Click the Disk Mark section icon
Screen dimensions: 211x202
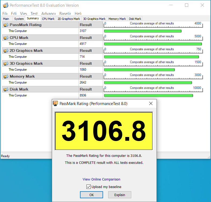tap(6, 89)
